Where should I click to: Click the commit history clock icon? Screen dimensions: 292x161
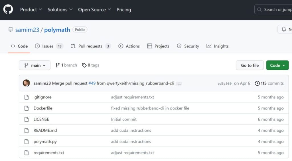257,83
